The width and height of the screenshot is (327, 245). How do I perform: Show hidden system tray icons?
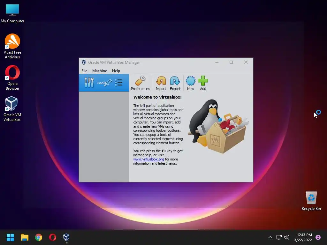pyautogui.click(x=270, y=237)
